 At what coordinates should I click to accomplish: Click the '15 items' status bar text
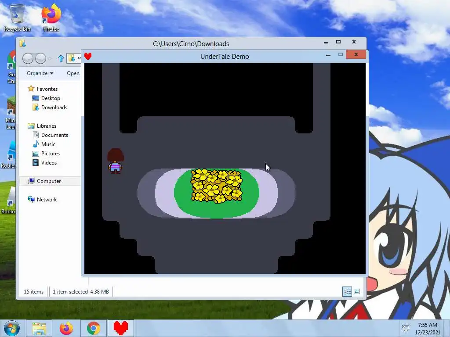pos(33,292)
